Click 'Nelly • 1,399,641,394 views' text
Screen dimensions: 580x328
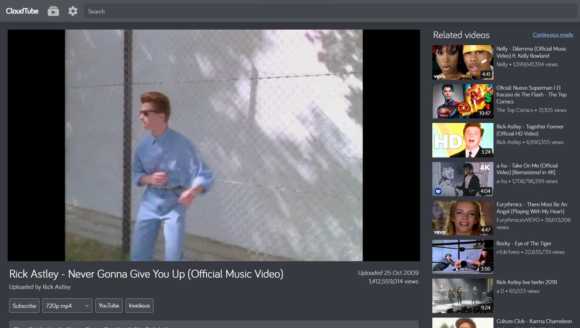527,64
